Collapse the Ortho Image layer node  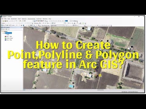pos(3,33)
